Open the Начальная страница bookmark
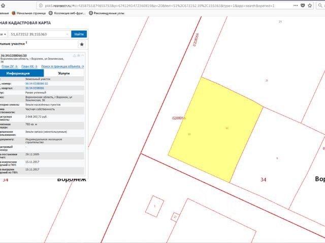Viewport: 325px width, 243px height. pos(28,13)
